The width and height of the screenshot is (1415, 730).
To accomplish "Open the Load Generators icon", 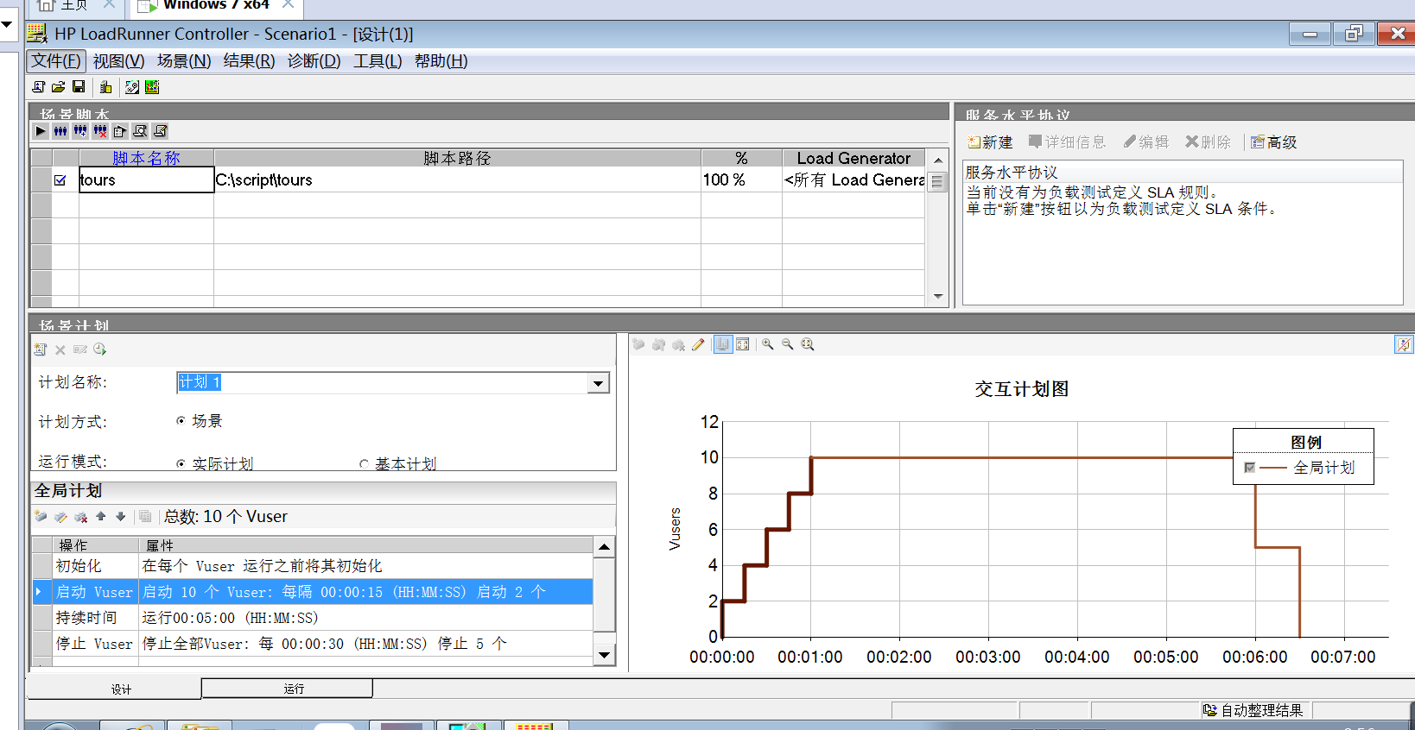I will tap(106, 87).
